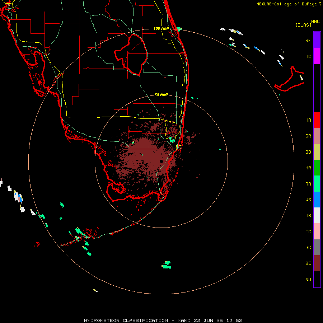Click the UK legend label
This screenshot has height=323, width=323.
tap(308, 56)
